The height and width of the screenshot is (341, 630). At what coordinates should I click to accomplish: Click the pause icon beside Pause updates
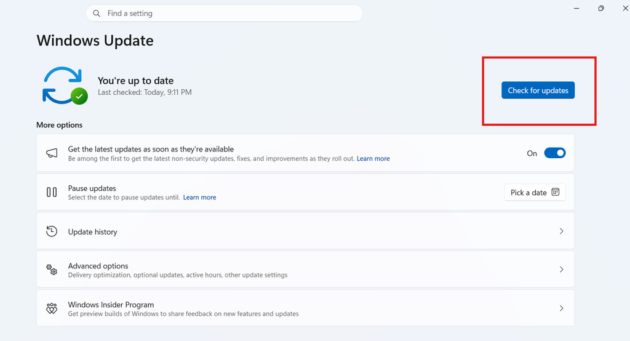pyautogui.click(x=52, y=192)
